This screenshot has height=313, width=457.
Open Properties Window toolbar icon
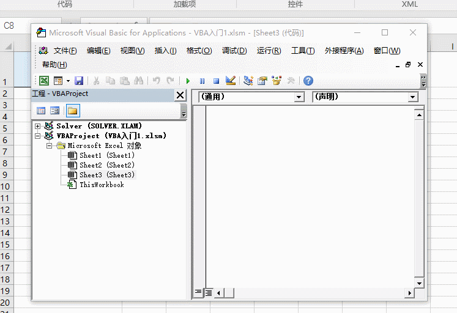pos(262,81)
